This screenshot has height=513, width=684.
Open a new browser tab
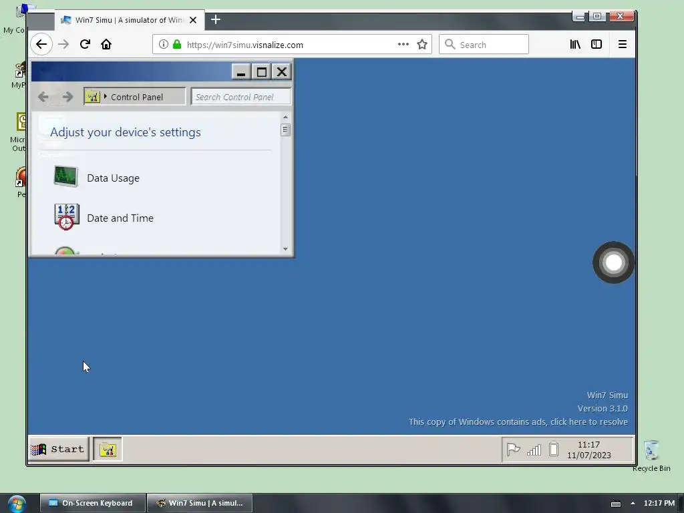pos(216,19)
